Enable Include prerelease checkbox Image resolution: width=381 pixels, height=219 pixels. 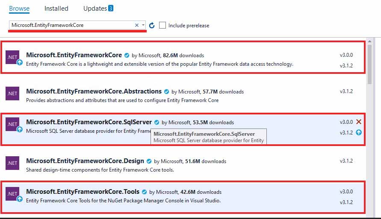[x=162, y=26]
